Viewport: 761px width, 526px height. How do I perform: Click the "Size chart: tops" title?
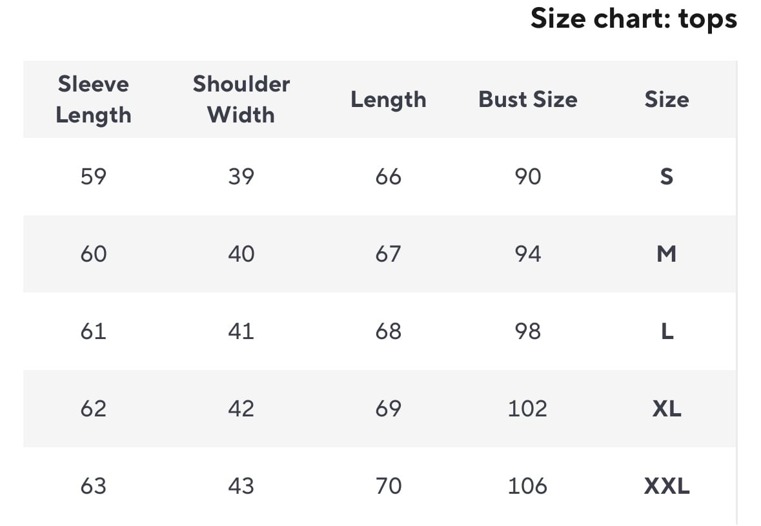[x=633, y=19]
